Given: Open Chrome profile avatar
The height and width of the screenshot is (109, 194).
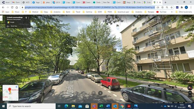Looking at the screenshot, I should click(x=186, y=7).
